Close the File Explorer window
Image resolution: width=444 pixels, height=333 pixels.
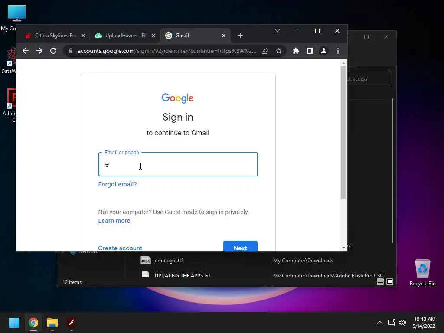click(386, 37)
